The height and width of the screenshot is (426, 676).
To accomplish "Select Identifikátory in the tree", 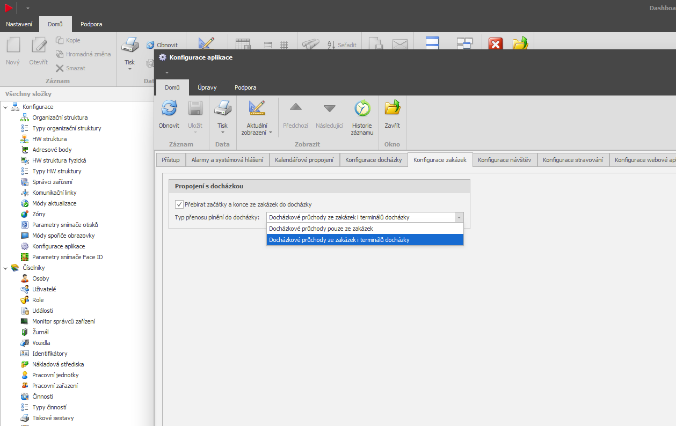I will point(49,354).
